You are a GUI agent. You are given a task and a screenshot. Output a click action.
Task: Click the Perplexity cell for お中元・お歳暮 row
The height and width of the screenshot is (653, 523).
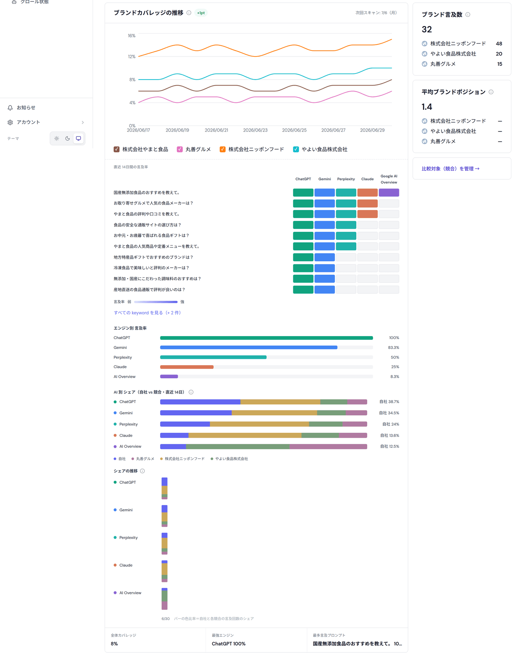346,236
